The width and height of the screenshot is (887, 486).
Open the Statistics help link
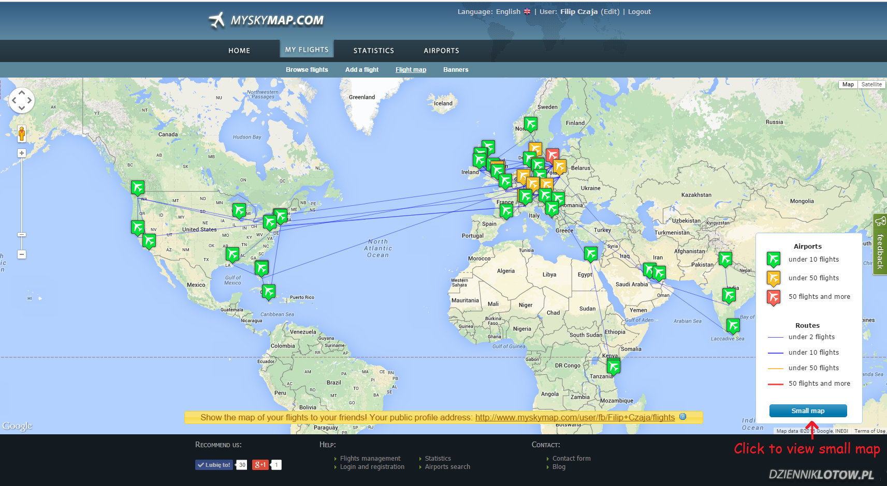(438, 459)
